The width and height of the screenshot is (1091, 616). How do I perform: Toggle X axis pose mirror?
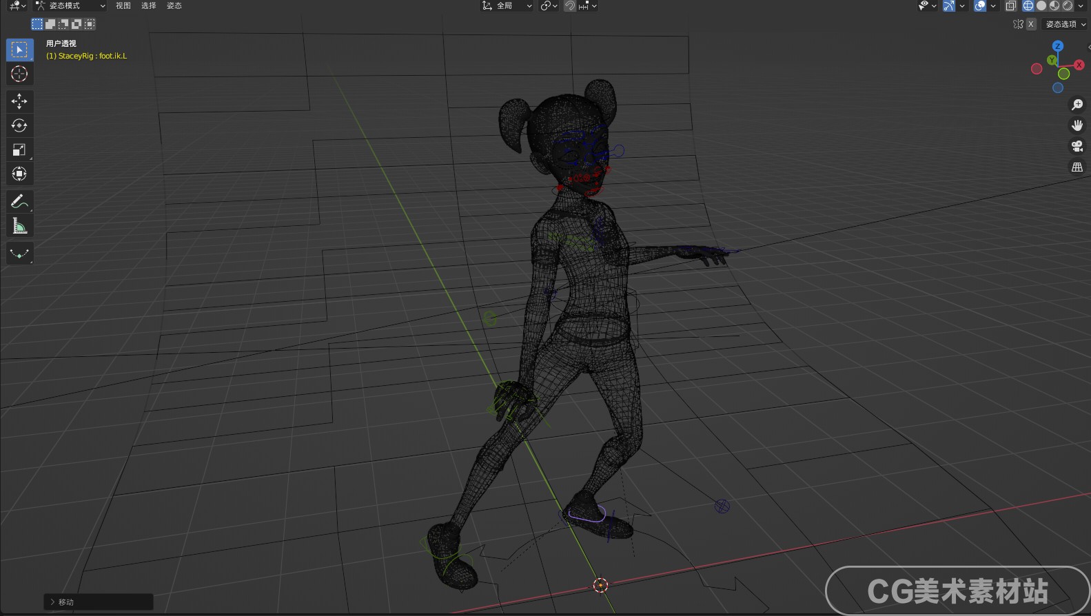tap(1031, 24)
